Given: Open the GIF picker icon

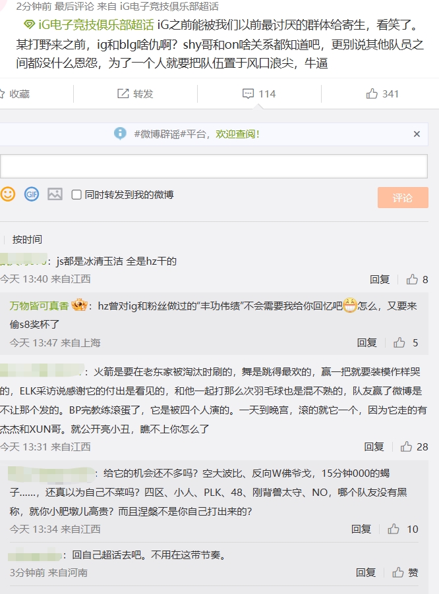Looking at the screenshot, I should [32, 194].
